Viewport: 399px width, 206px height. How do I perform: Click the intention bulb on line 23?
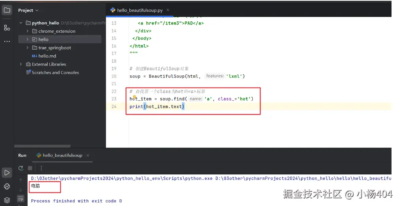click(134, 97)
